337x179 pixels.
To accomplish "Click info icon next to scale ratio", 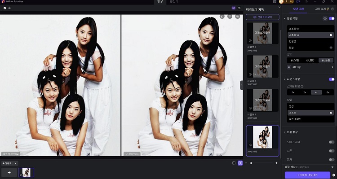I will [302, 86].
